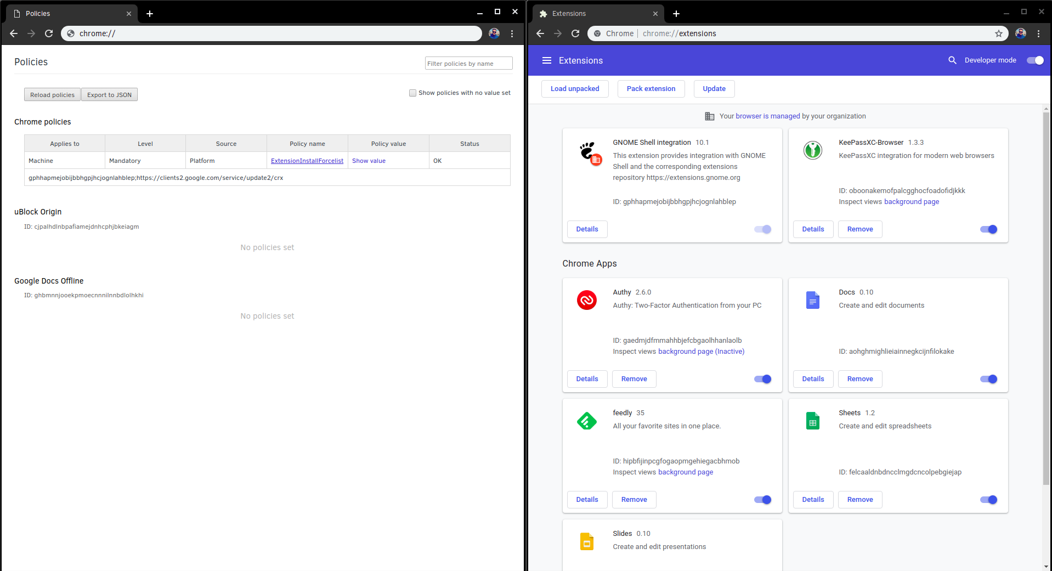The width and height of the screenshot is (1052, 571).
Task: Focus the Filter policies by name field
Action: 468,64
